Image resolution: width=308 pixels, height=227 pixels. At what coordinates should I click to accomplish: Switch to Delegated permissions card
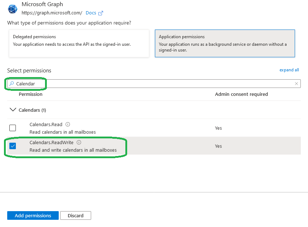79,43
